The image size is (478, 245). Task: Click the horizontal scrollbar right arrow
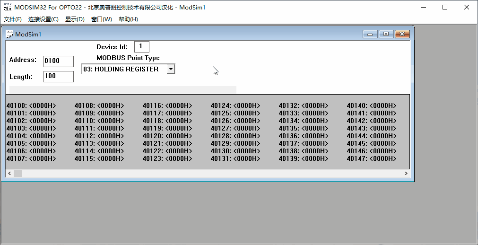point(406,173)
